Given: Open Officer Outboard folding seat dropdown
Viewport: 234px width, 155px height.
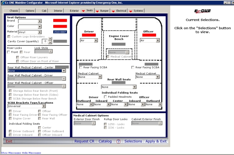Looking at the screenshot, I should point(154,104).
